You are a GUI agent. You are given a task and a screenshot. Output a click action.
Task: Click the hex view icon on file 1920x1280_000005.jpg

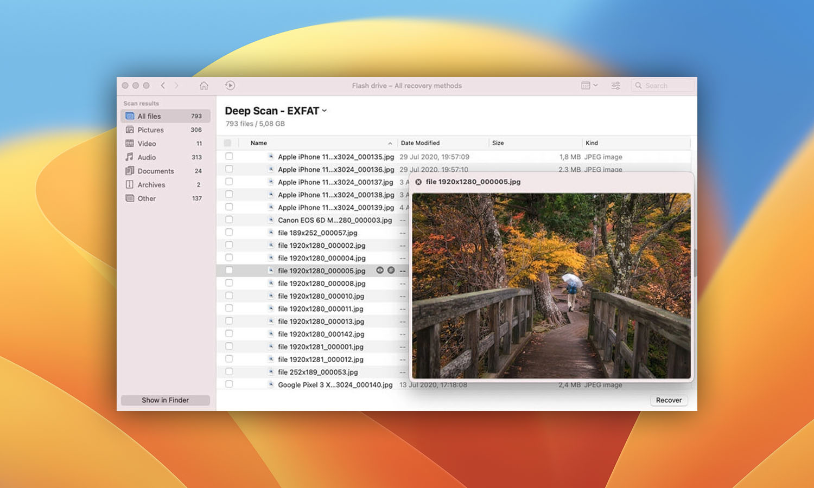tap(391, 270)
